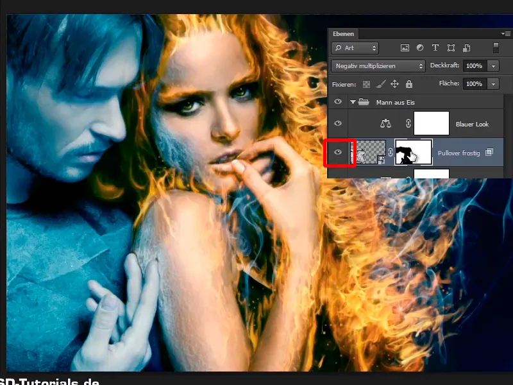Click the Deckkraft label
Screen dimensions: 513x385
click(444, 65)
